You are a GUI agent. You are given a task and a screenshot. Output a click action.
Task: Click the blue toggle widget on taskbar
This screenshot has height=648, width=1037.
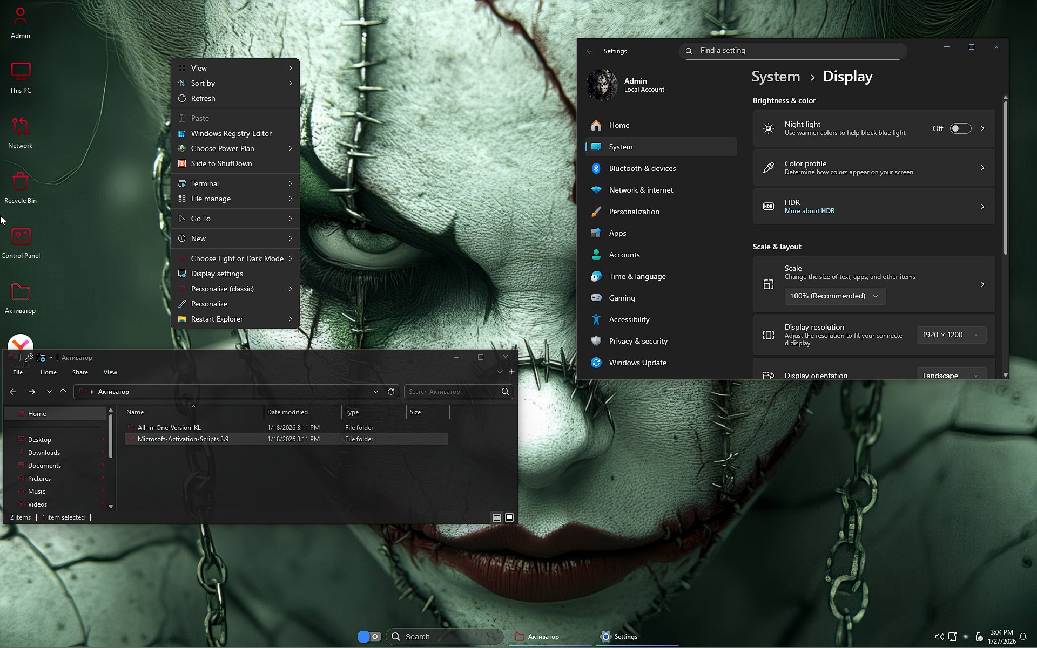pos(369,637)
